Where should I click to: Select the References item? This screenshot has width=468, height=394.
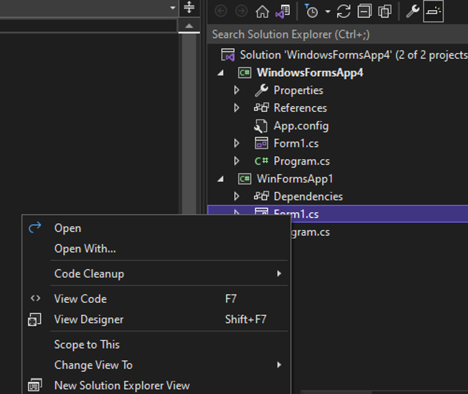click(300, 108)
